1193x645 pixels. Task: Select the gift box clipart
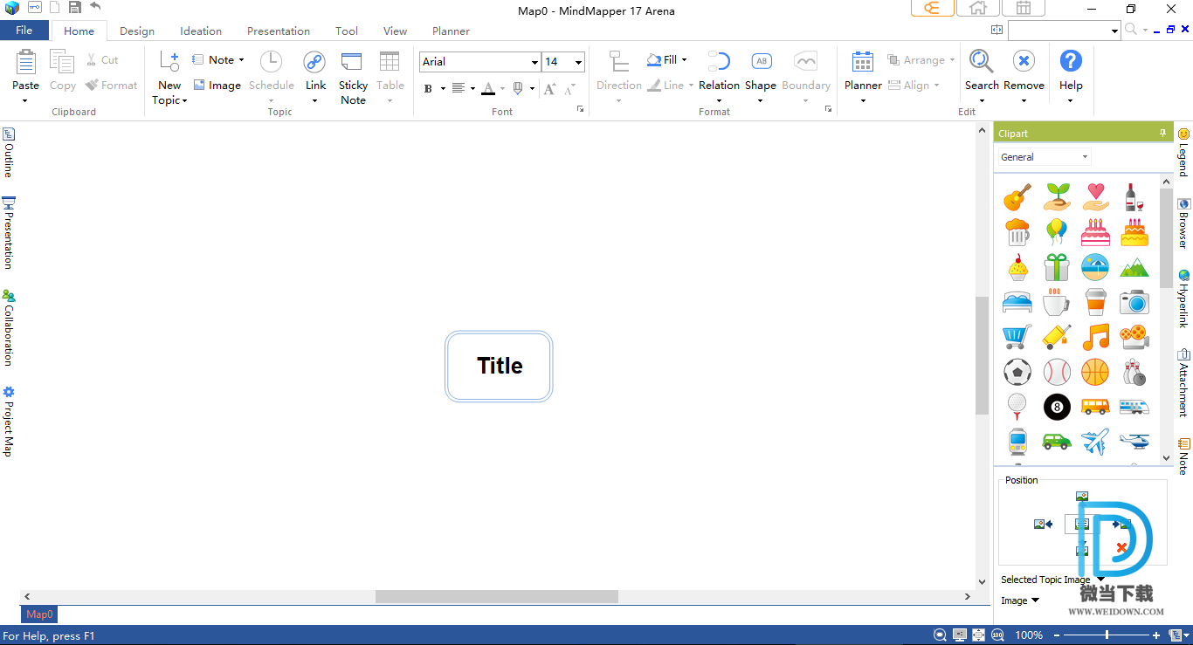(x=1056, y=267)
